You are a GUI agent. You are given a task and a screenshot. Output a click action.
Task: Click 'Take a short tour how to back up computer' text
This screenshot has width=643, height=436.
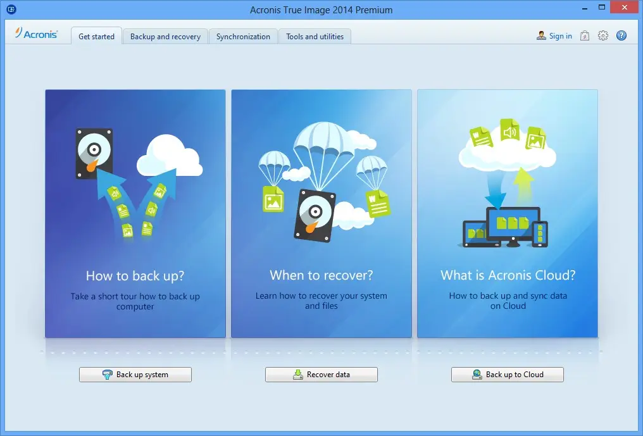(x=135, y=301)
